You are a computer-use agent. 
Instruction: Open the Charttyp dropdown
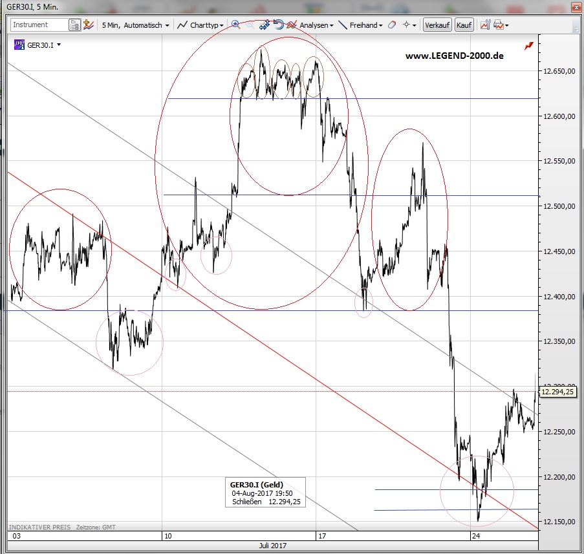(201, 25)
